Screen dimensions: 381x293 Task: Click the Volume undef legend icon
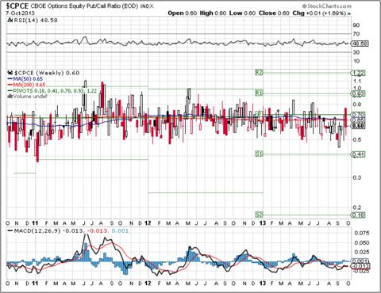tap(10, 97)
